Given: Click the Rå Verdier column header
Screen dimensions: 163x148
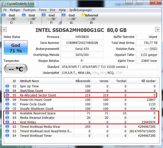Looking at the screenshot, I should point(143,81).
